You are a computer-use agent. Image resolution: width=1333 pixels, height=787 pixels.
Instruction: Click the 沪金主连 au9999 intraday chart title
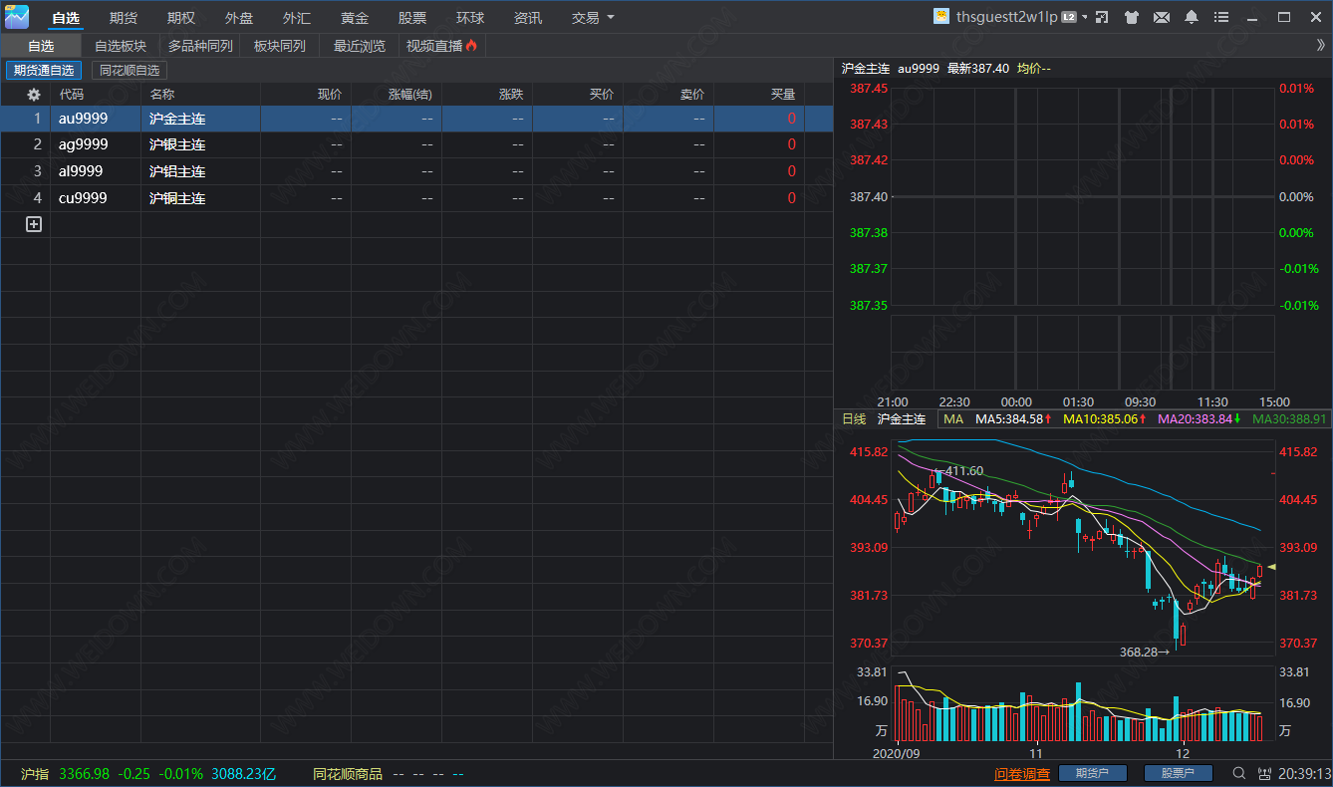click(x=890, y=68)
